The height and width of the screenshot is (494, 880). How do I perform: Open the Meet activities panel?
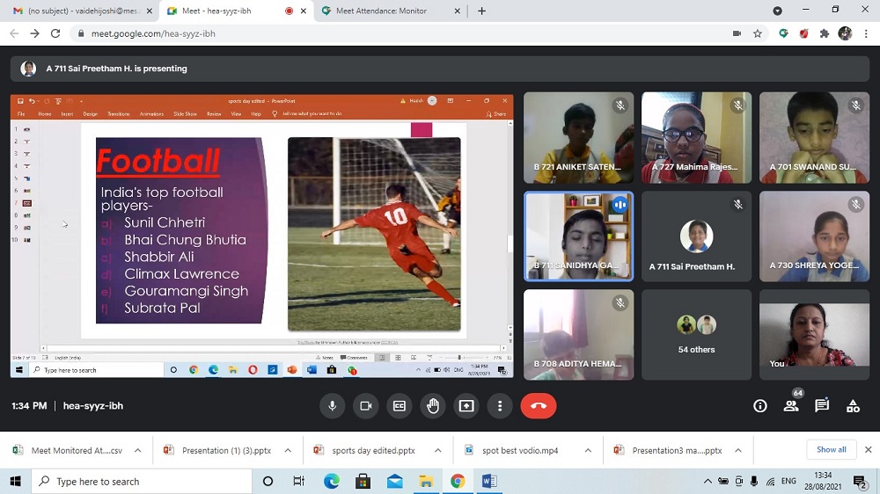[853, 406]
